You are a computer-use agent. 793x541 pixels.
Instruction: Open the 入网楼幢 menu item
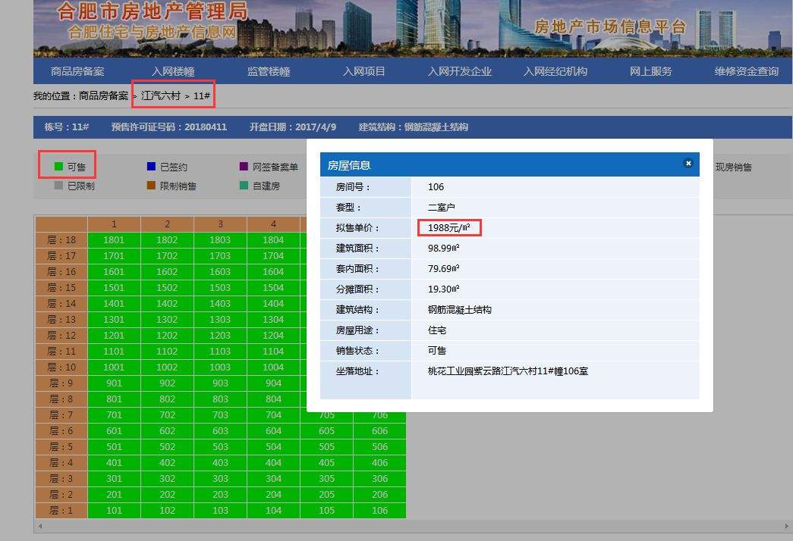173,71
